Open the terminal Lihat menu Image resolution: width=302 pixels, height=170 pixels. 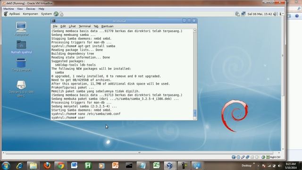(72, 26)
